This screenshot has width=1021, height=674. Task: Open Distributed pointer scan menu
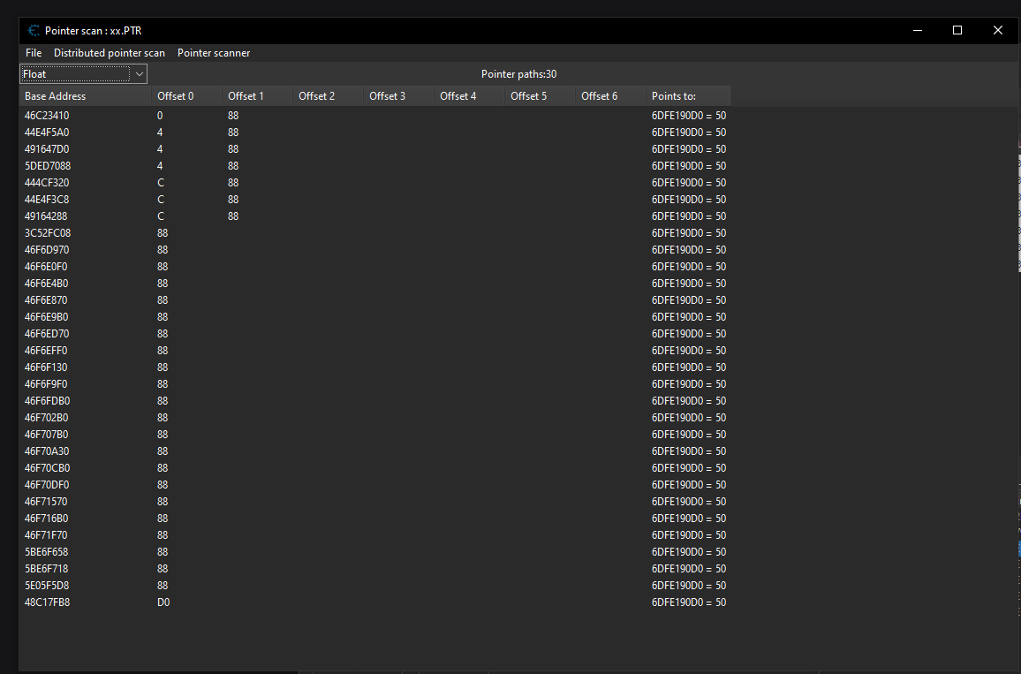(x=110, y=53)
